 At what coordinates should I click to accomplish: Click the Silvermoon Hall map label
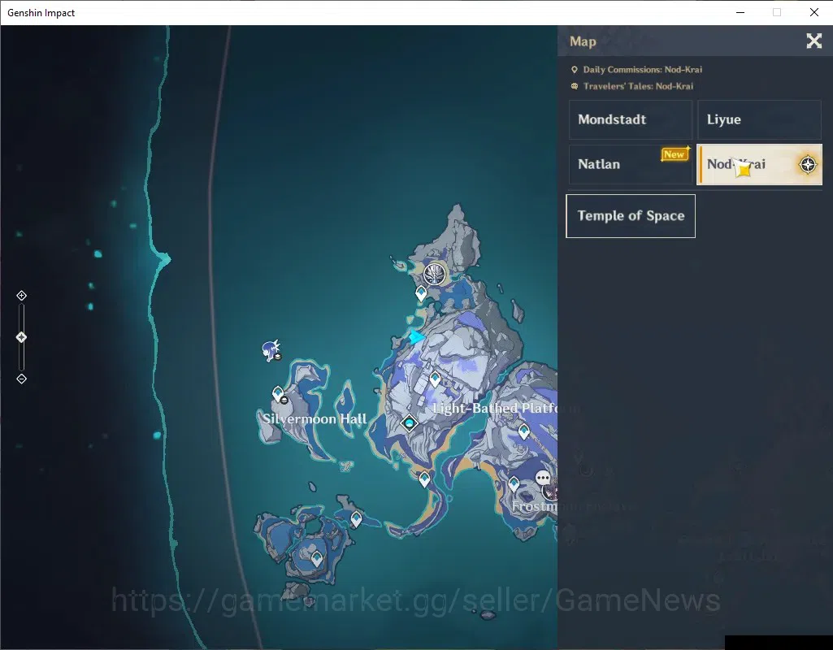[314, 419]
